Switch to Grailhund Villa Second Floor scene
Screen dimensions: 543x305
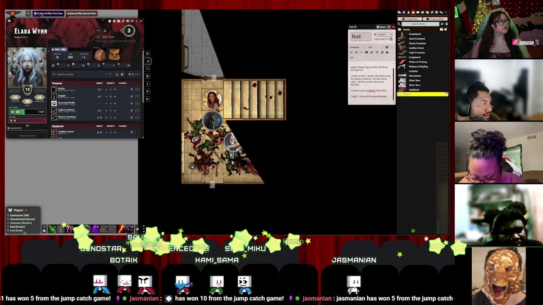(x=81, y=13)
